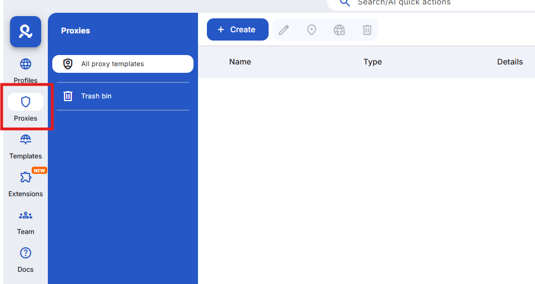Click the Details column header

coord(509,62)
